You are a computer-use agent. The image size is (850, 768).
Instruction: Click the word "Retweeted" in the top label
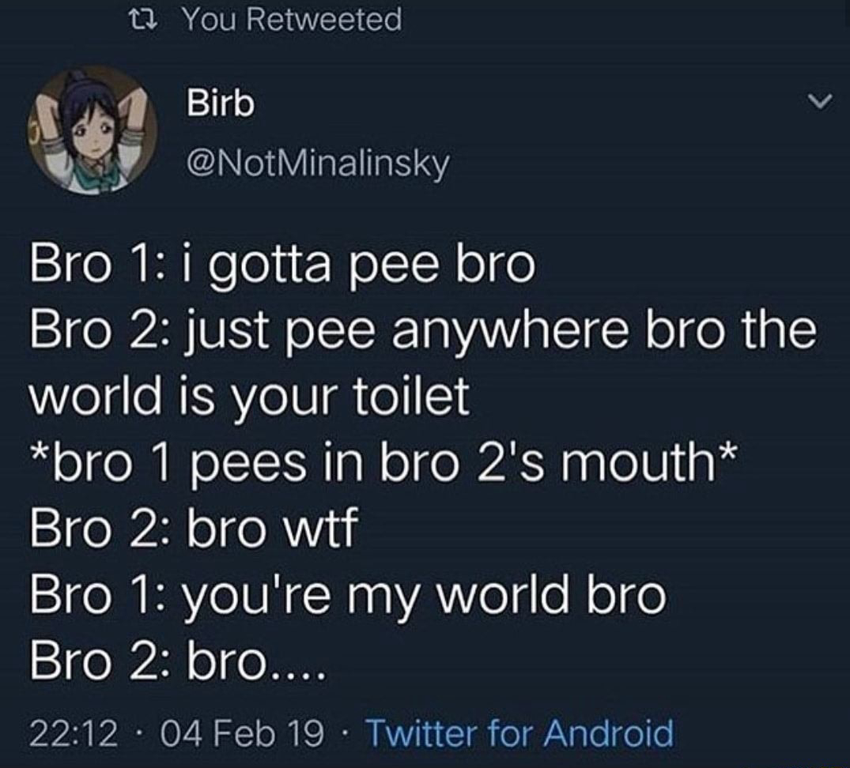pos(327,20)
